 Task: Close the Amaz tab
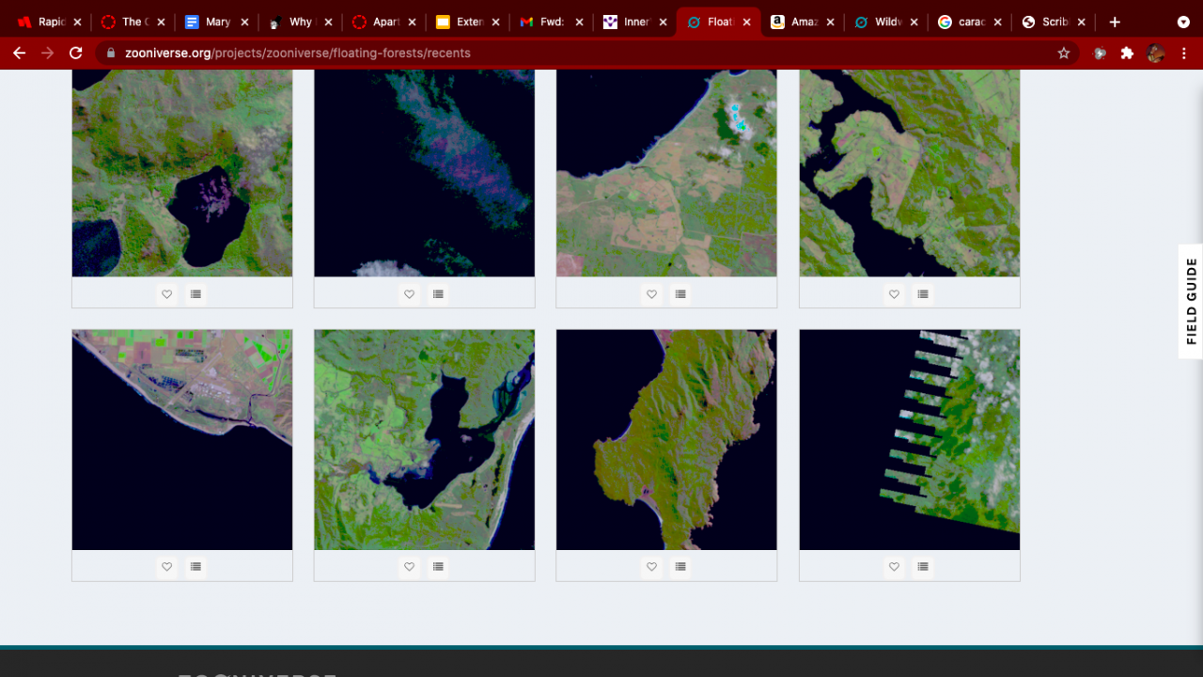pos(830,22)
